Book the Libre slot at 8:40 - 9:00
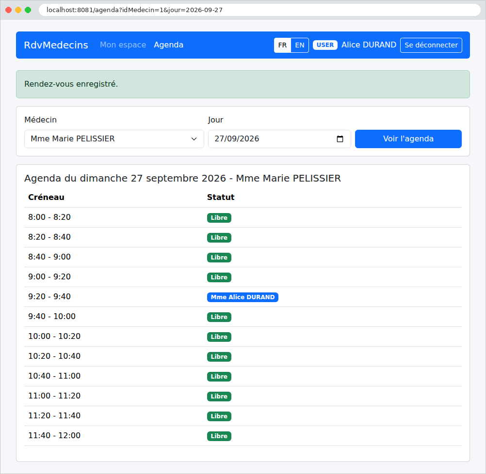 pyautogui.click(x=219, y=258)
